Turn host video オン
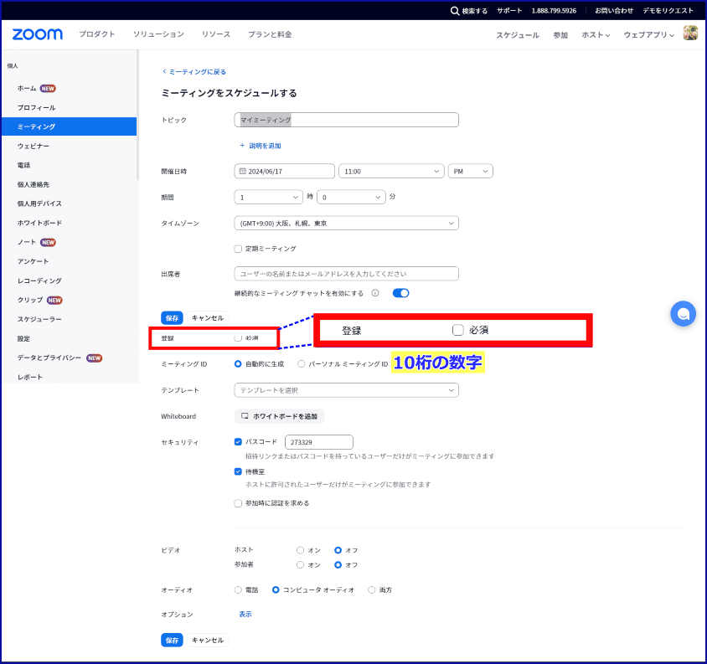Screen dimensions: 707x664 tap(300, 550)
